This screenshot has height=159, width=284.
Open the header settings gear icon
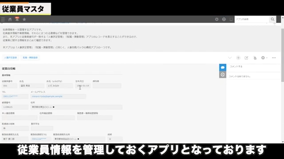pos(217,19)
